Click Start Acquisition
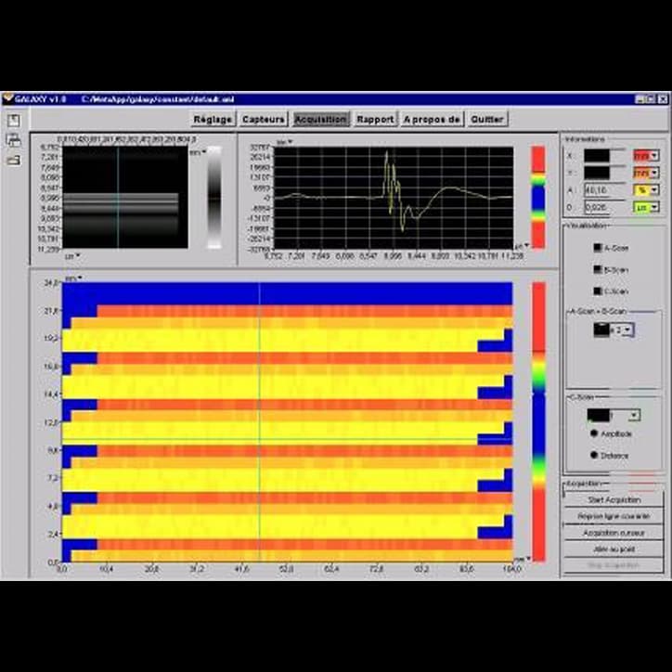Image resolution: width=672 pixels, height=672 pixels. [614, 499]
